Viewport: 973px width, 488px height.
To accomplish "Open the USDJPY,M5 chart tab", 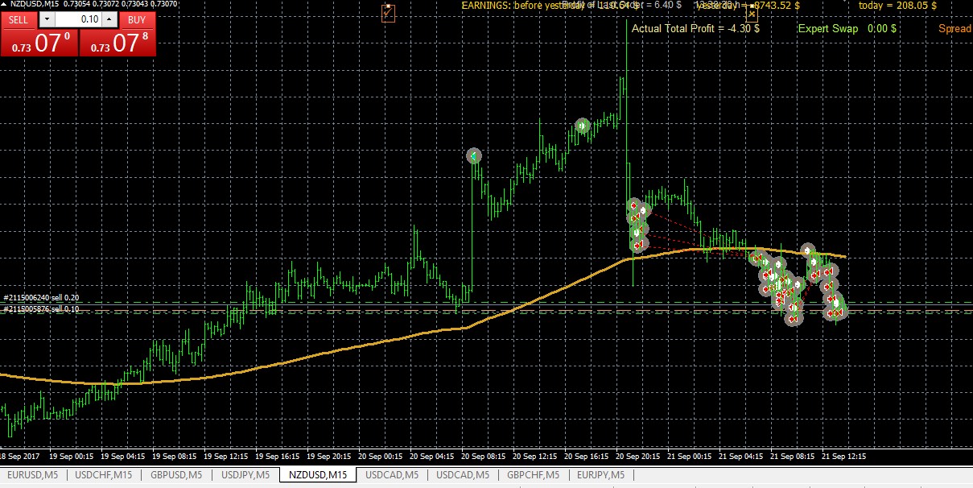I will [245, 475].
